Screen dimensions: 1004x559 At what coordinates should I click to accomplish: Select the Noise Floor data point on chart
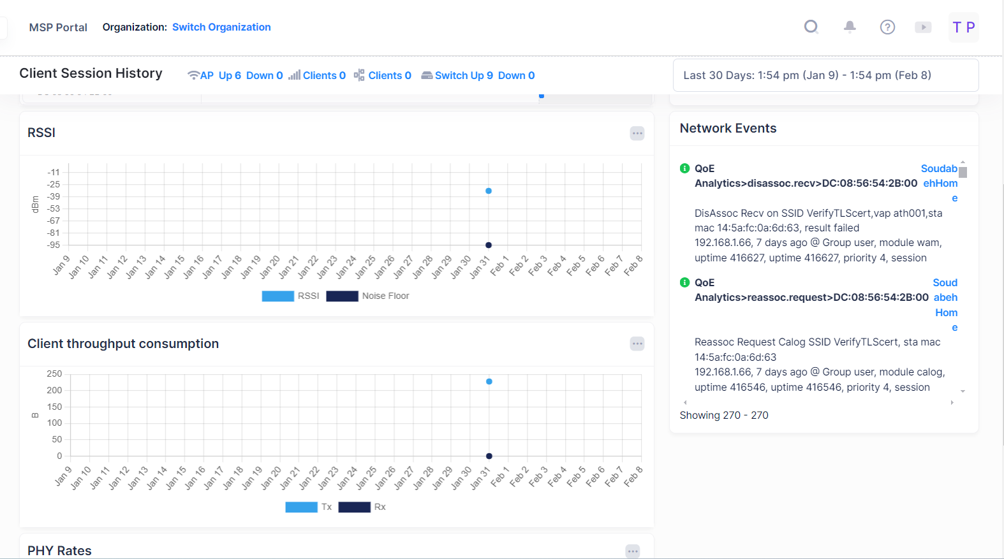point(489,245)
